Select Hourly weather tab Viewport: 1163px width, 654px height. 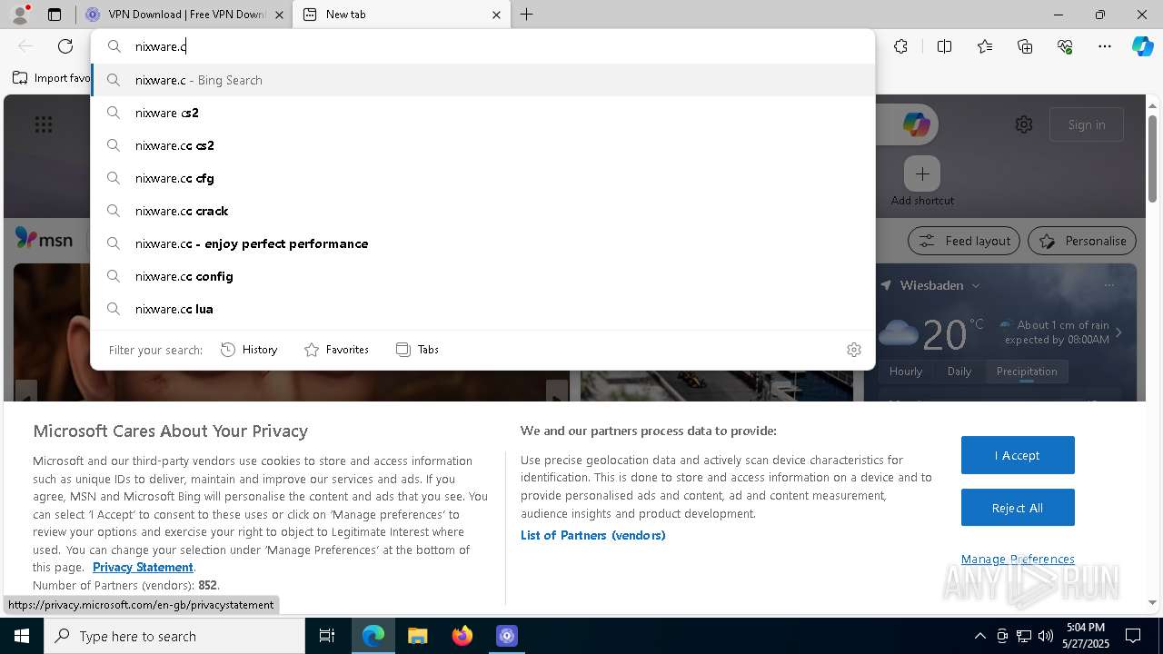pyautogui.click(x=906, y=372)
